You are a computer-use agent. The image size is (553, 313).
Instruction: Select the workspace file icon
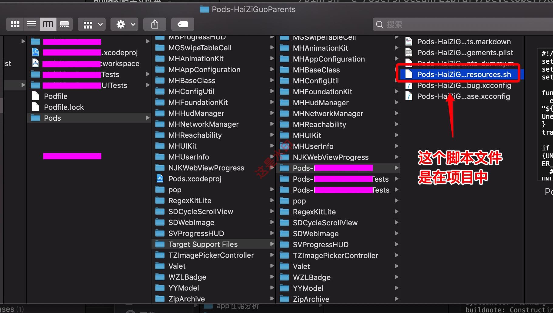(36, 63)
